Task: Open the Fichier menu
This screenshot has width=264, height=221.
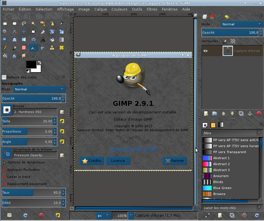Action: click(x=9, y=9)
